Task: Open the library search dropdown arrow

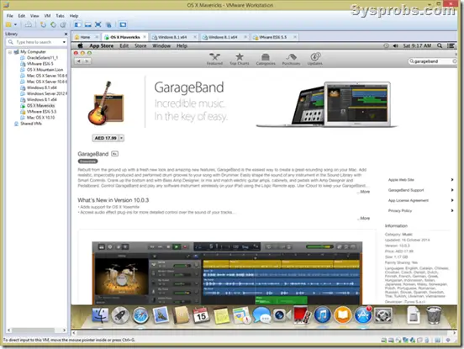Action: tap(64, 42)
